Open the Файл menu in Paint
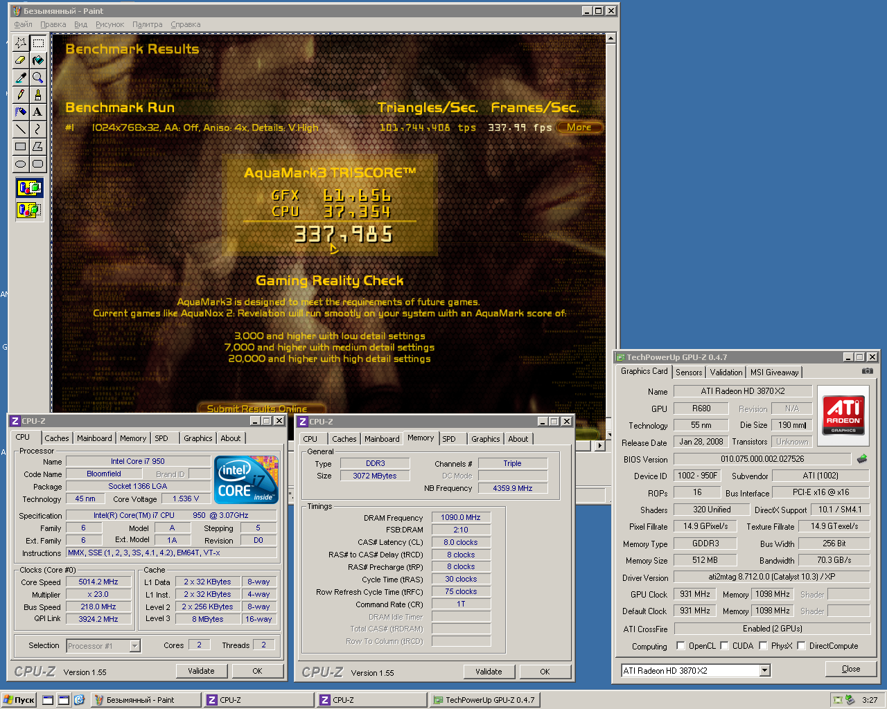Image resolution: width=887 pixels, height=709 pixels. [23, 24]
